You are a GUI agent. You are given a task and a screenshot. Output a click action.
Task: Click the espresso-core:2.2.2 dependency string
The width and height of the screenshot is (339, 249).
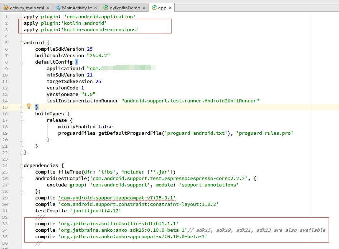pyautogui.click(x=169, y=179)
